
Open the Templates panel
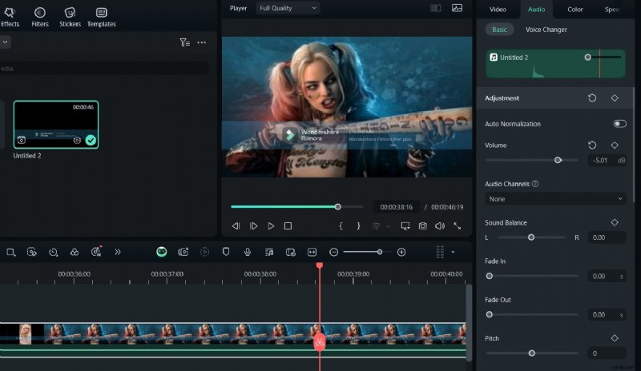click(x=102, y=18)
